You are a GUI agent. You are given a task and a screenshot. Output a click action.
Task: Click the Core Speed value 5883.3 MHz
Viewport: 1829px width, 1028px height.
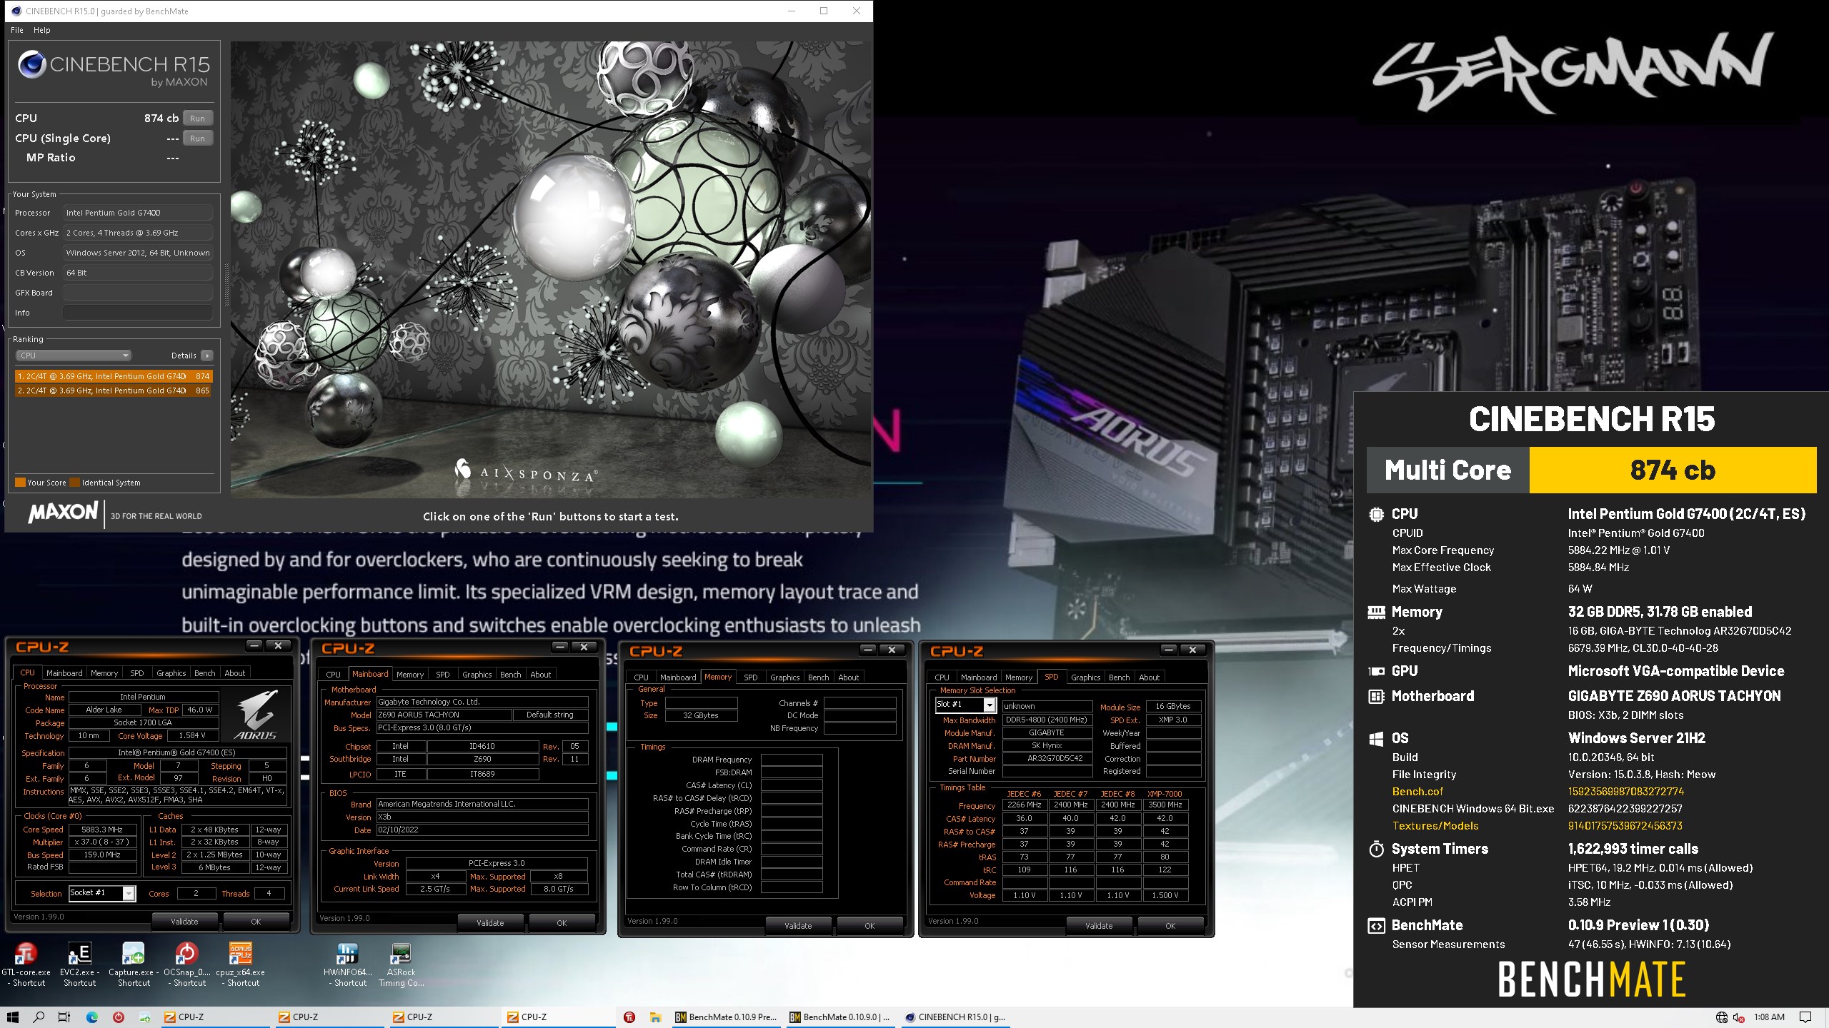tap(101, 830)
